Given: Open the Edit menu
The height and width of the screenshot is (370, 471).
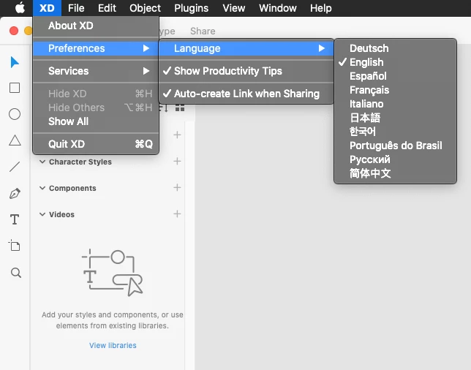Looking at the screenshot, I should coord(107,8).
